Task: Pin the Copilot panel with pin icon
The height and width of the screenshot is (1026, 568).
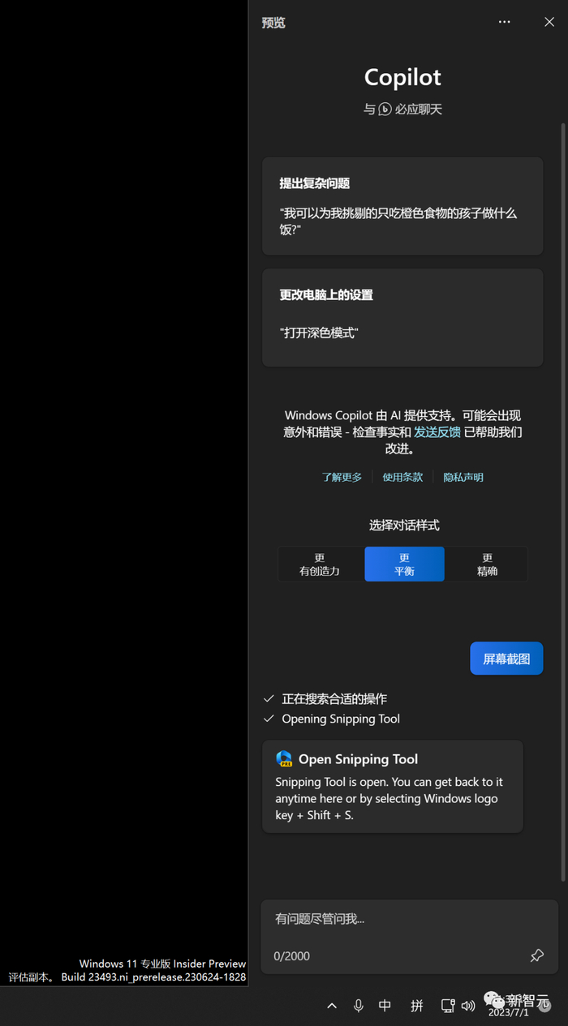Action: tap(536, 955)
